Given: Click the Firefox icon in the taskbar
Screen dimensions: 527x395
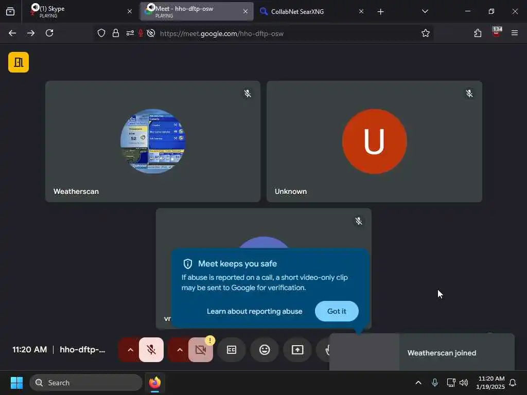Looking at the screenshot, I should 154,383.
